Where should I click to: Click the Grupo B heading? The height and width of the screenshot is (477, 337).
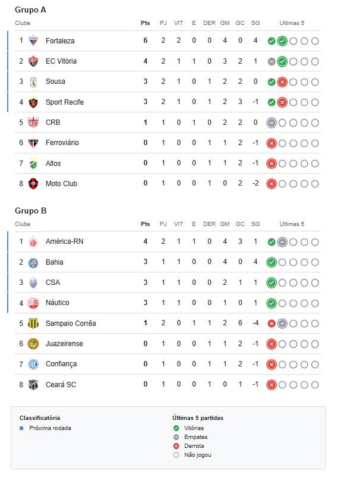tap(31, 211)
